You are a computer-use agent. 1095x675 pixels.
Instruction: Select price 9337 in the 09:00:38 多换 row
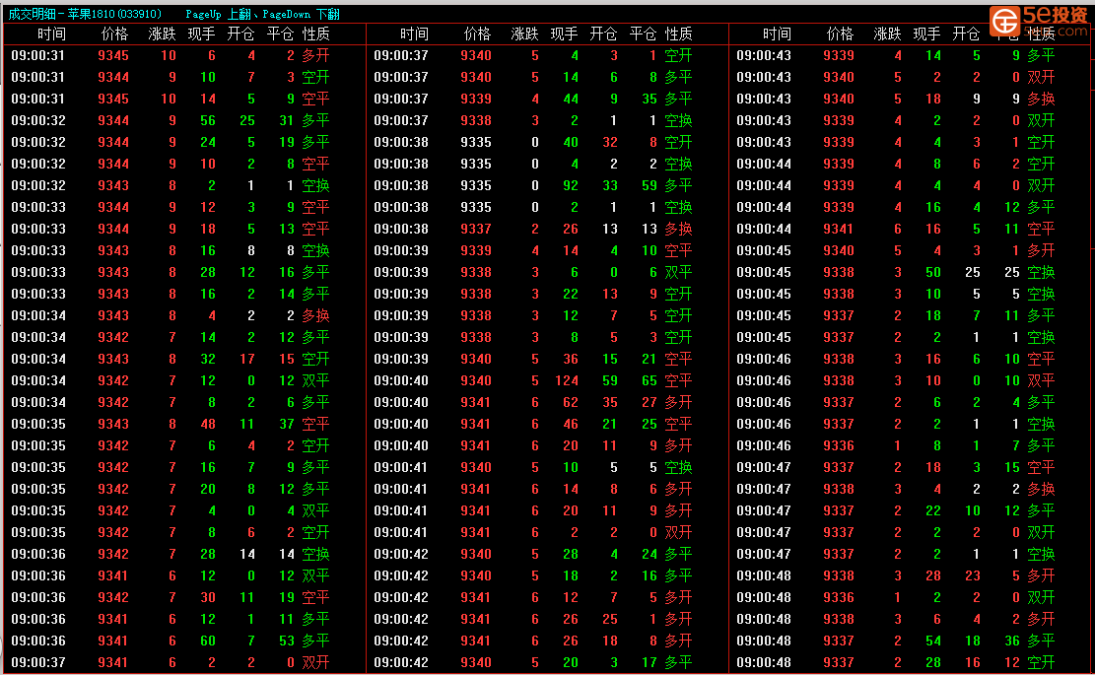(476, 229)
